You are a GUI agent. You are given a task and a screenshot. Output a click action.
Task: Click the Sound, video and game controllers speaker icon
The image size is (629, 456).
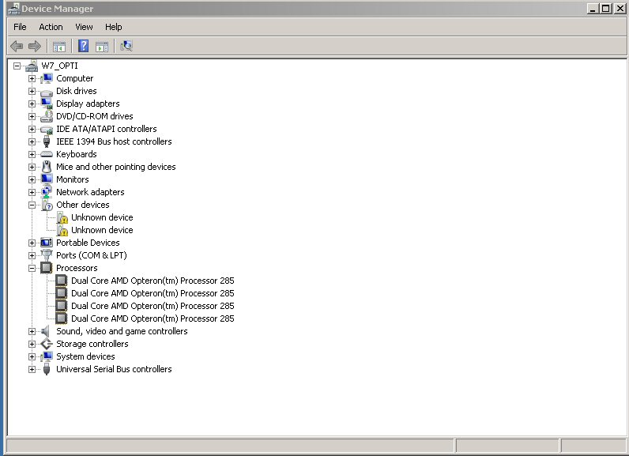coord(47,331)
